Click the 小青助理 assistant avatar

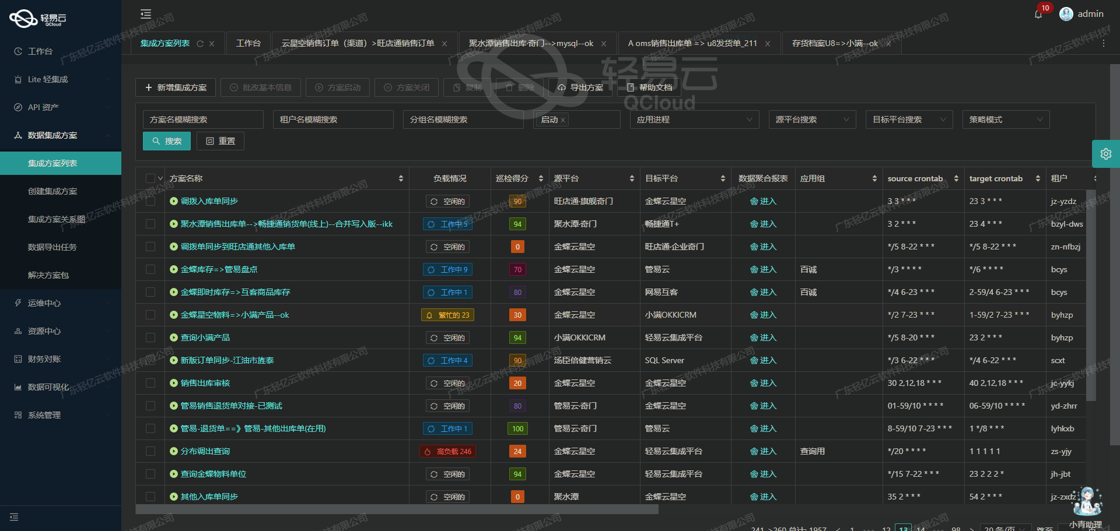pyautogui.click(x=1087, y=501)
